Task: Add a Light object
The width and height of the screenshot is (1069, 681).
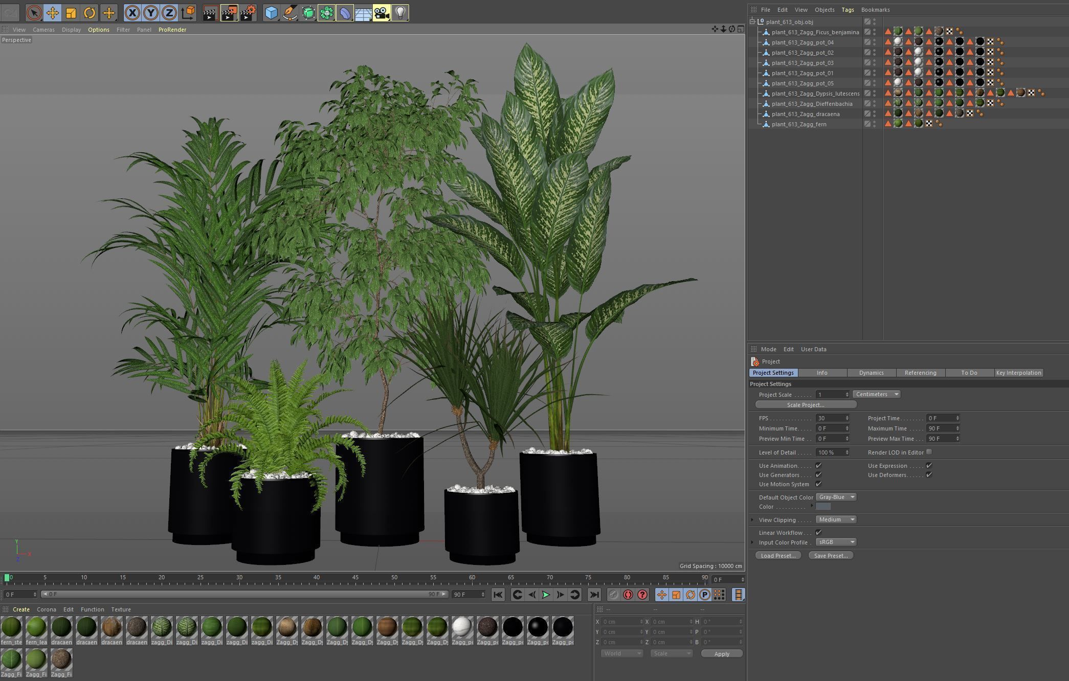Action: (400, 13)
